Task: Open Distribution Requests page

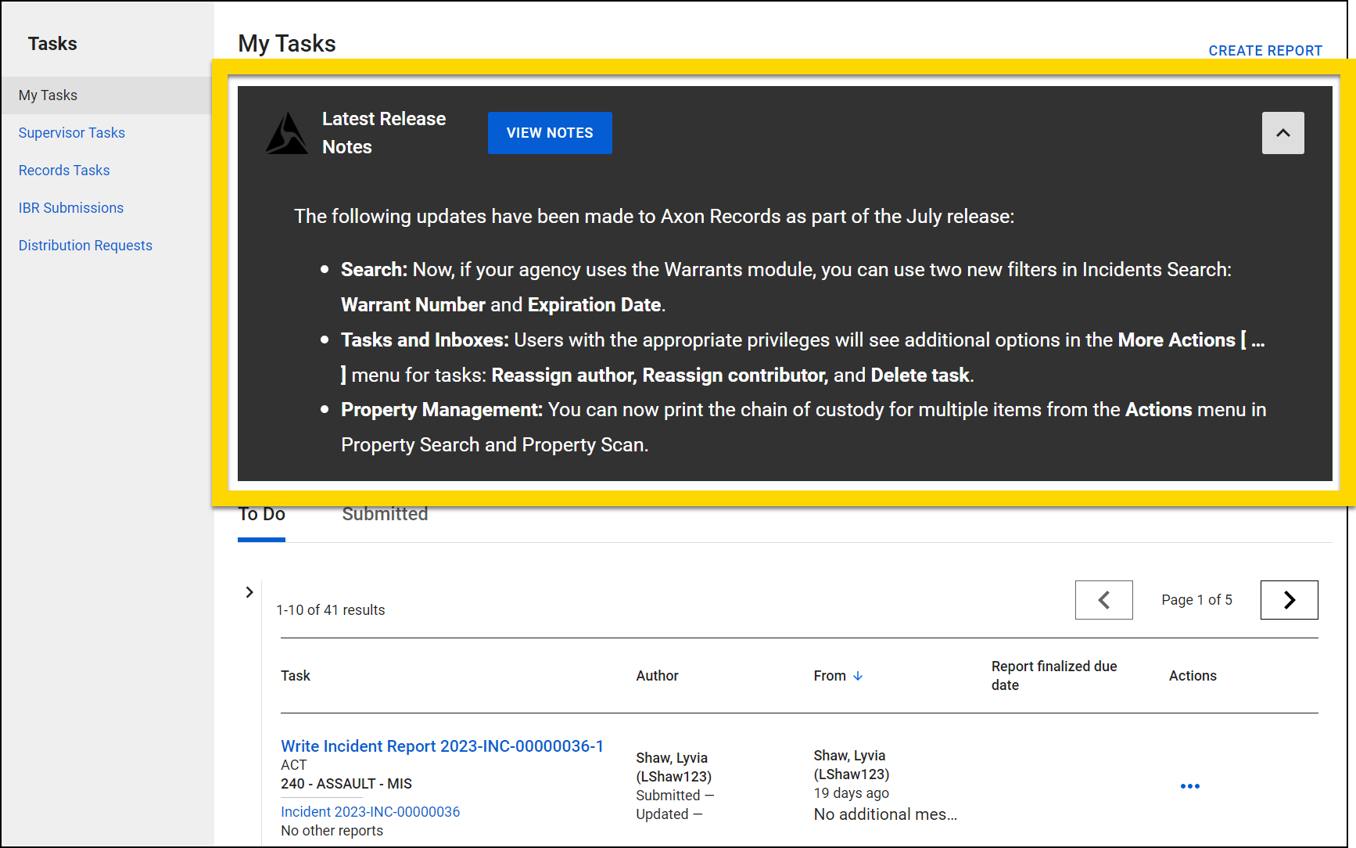Action: coord(85,246)
